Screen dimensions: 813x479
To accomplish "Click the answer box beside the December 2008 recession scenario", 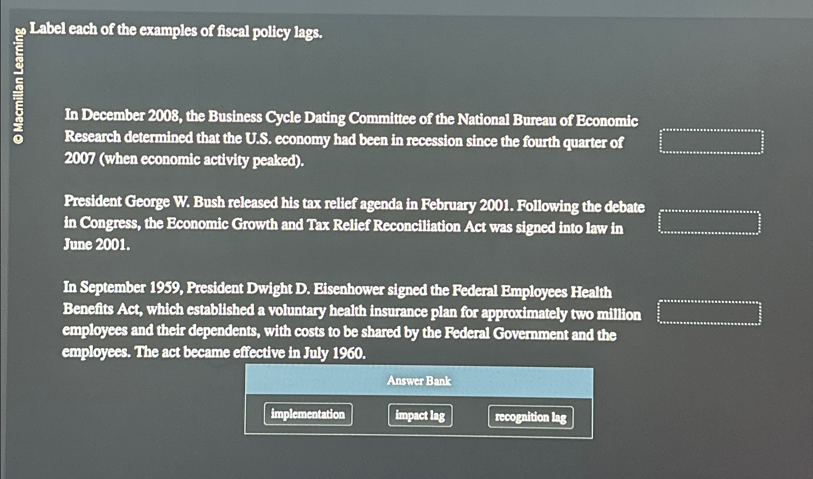I will [x=711, y=140].
